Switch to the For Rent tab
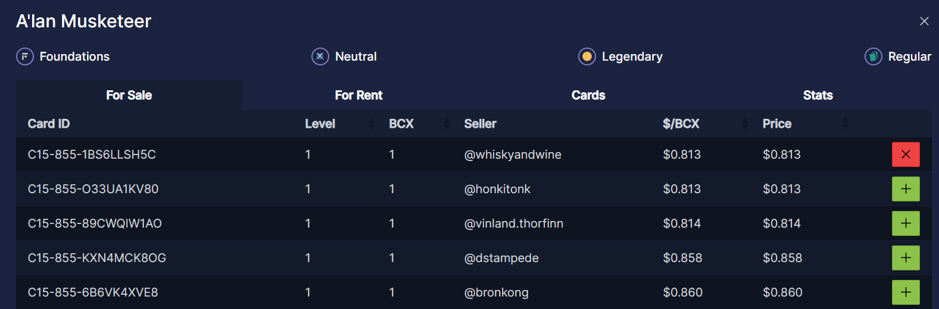This screenshot has height=309, width=939. coord(358,95)
